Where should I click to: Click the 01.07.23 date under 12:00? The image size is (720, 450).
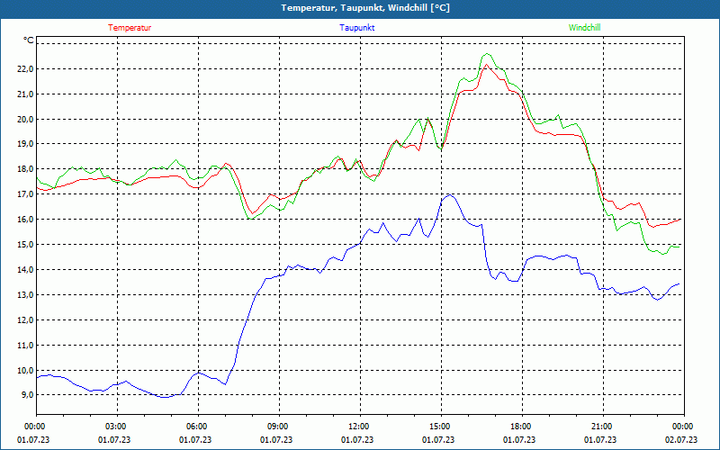(x=357, y=440)
